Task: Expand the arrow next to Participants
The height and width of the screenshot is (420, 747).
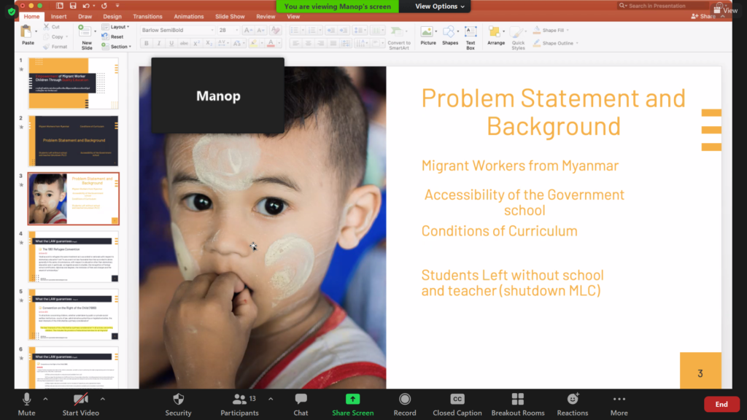Action: tap(271, 399)
